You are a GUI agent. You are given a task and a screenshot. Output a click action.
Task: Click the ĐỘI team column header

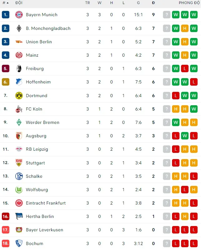tap(19, 3)
